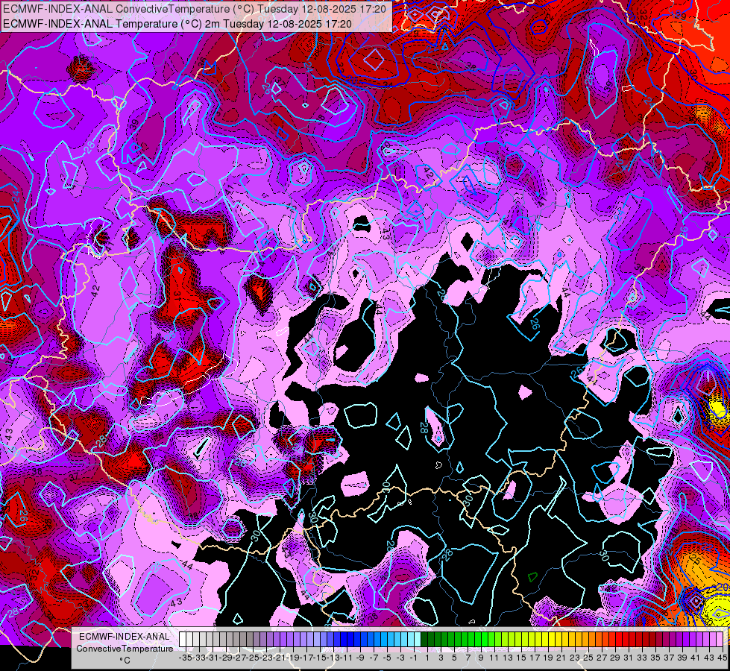Screen dimensions: 730x671
Task: Click the -25 value on the scale
Action: pos(253,658)
